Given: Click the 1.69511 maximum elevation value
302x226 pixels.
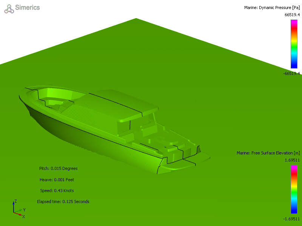Looking at the screenshot, I should (292, 160).
